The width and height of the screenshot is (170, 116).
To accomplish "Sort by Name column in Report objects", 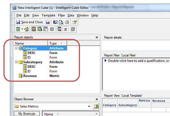I will click(x=31, y=43).
